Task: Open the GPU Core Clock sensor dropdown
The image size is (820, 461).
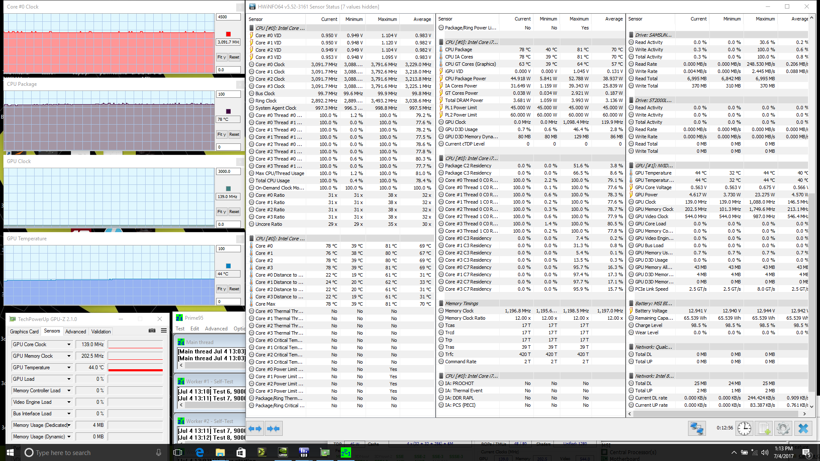Action: pyautogui.click(x=69, y=344)
